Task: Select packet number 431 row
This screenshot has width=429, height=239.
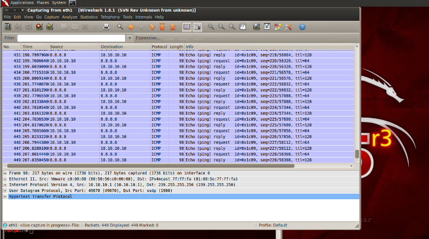Action: (178, 55)
